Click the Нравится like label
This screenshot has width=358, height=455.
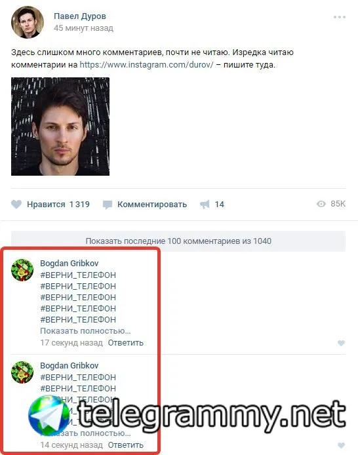click(x=46, y=205)
